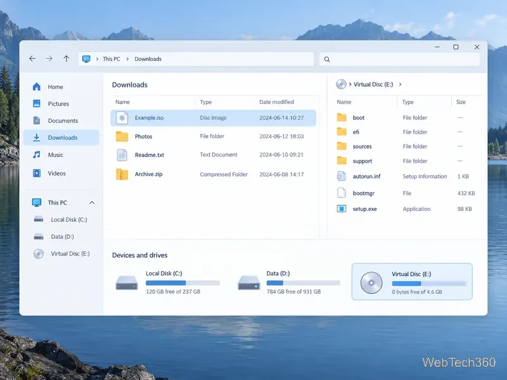Select the Photos folder icon
Screen dimensions: 507x380
122,136
